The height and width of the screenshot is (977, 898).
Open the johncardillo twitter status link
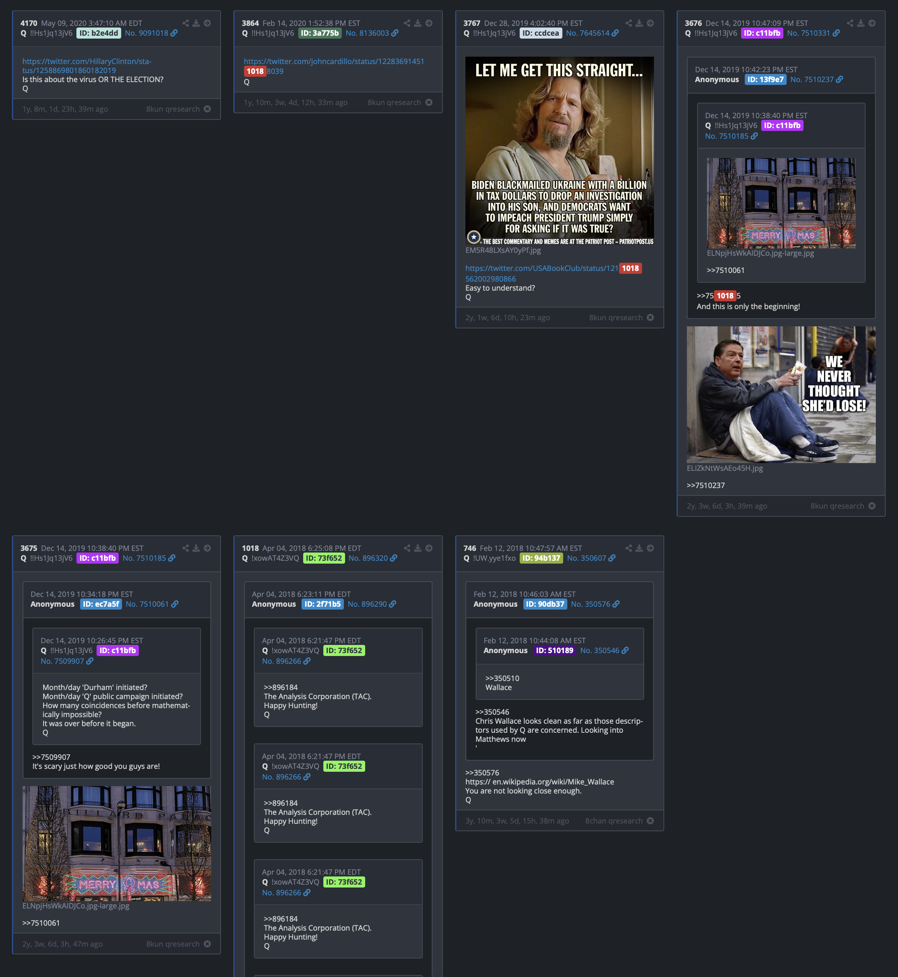(x=334, y=66)
